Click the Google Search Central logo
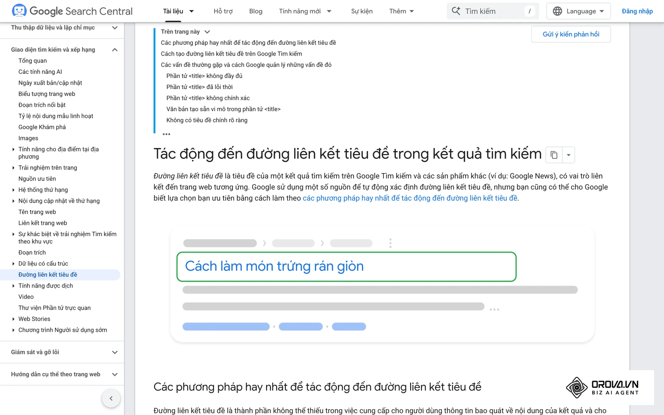The image size is (664, 415). [73, 11]
